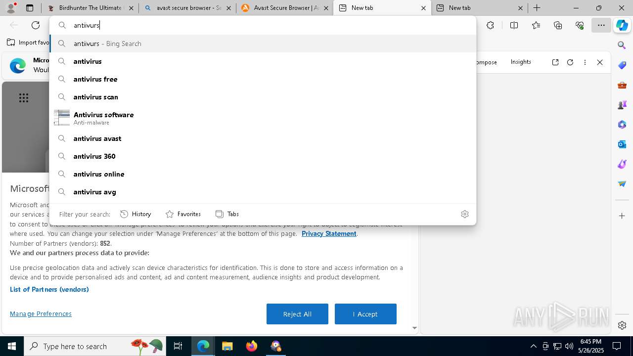This screenshot has width=633, height=356.
Task: Select the 'antivirus scan' suggestion
Action: click(x=263, y=97)
